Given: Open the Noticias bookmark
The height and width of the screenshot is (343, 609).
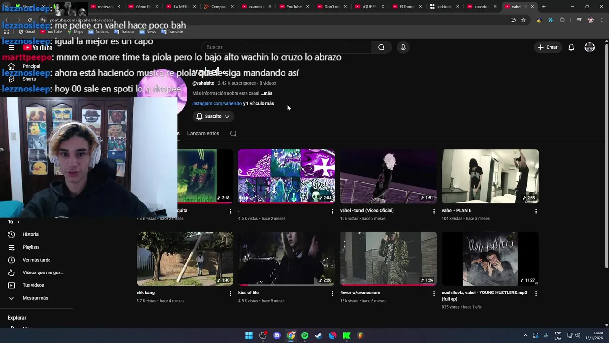Looking at the screenshot, I should [x=98, y=32].
